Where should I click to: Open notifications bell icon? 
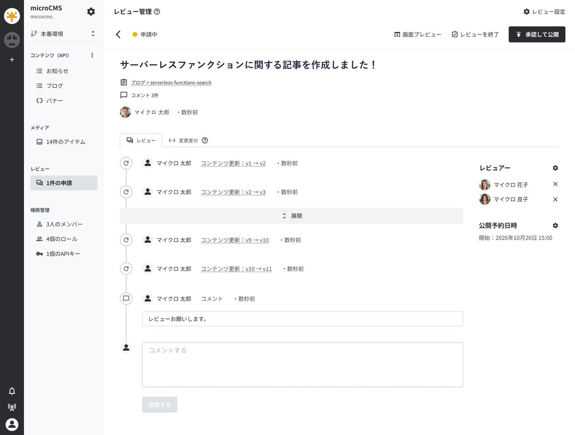(12, 391)
